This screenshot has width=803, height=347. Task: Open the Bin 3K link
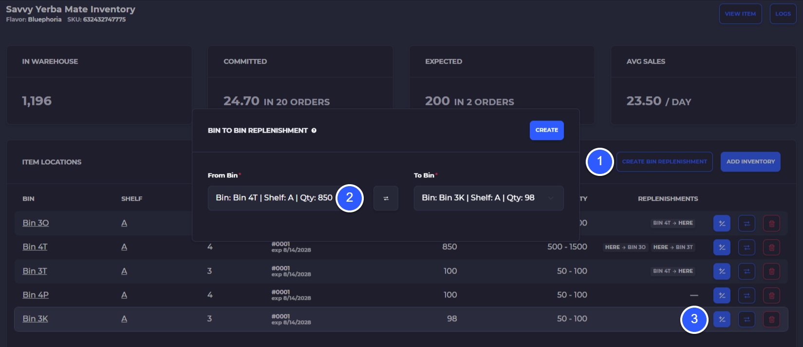[x=35, y=319]
